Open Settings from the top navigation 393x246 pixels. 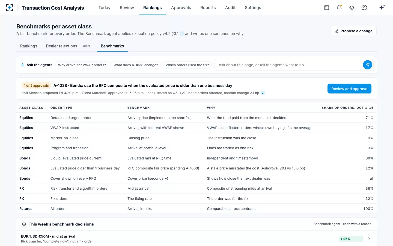pos(253,8)
